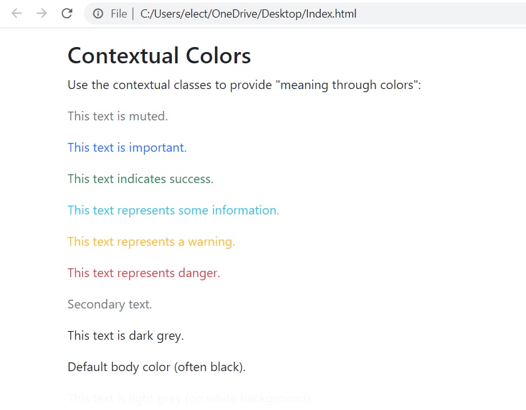
Task: Click 'This text is dark grey.' line
Action: tap(125, 335)
